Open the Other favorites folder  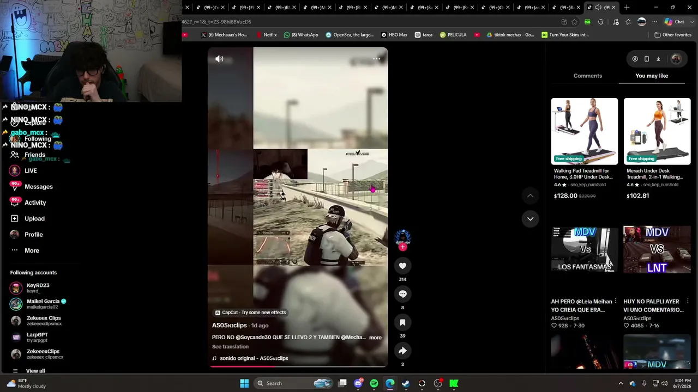pos(673,35)
